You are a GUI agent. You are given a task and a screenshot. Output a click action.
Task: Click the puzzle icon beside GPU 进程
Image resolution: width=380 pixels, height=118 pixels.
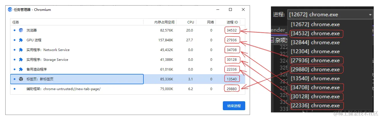pos(21,40)
